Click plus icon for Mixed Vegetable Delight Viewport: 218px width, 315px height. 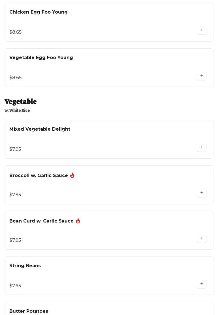pyautogui.click(x=202, y=147)
